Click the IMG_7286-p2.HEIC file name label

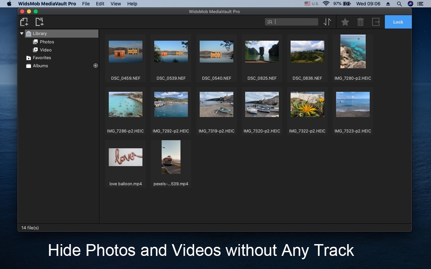click(x=126, y=131)
